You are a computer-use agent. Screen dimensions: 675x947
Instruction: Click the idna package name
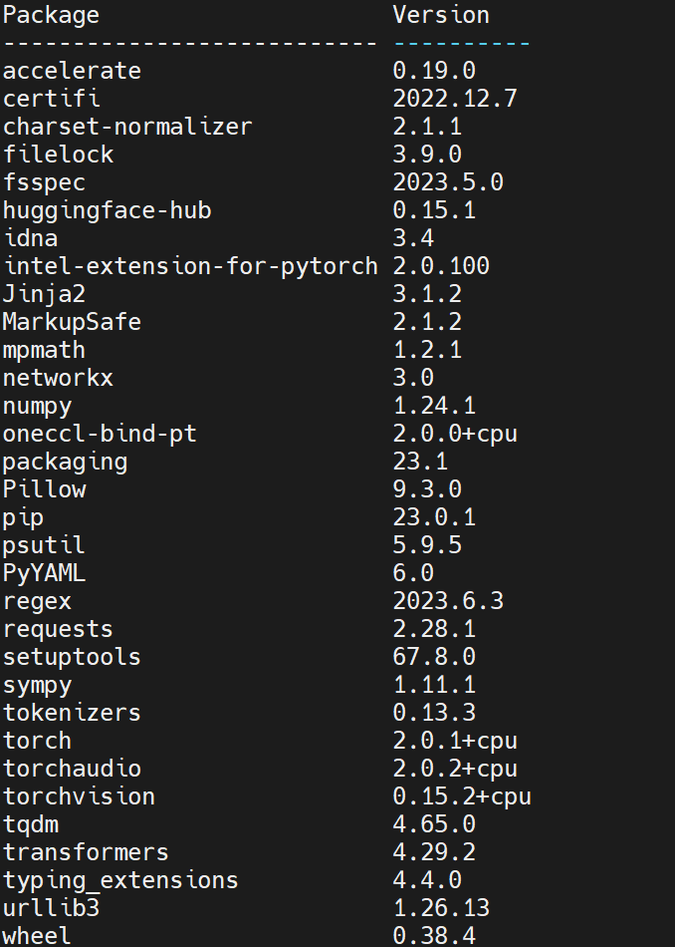pyautogui.click(x=30, y=238)
